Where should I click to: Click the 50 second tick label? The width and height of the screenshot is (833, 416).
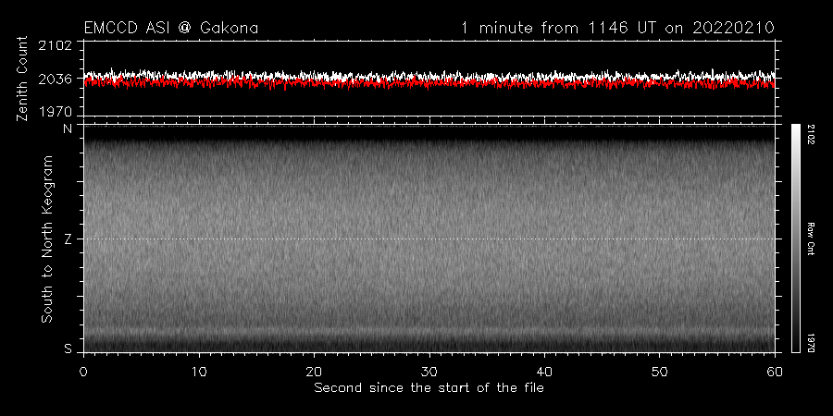coord(659,371)
